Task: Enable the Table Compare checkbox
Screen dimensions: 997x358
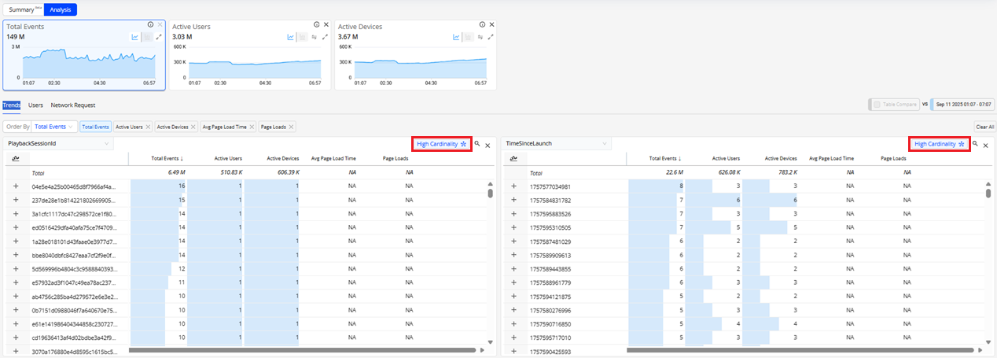Action: (x=877, y=105)
